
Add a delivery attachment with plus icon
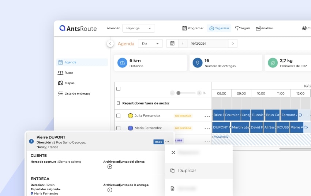(109, 190)
